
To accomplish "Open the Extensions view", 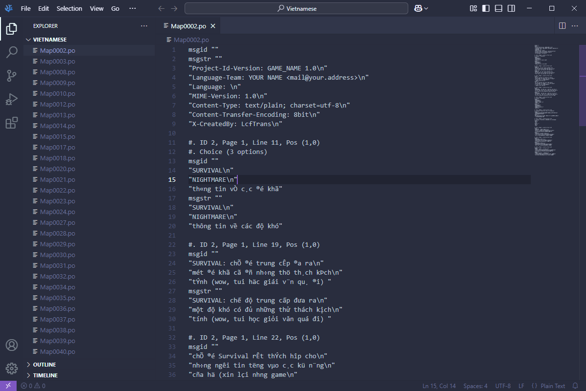I will (12, 123).
